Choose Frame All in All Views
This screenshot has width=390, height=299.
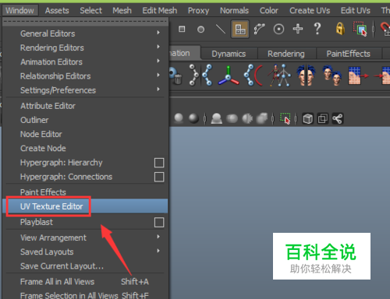(85, 282)
